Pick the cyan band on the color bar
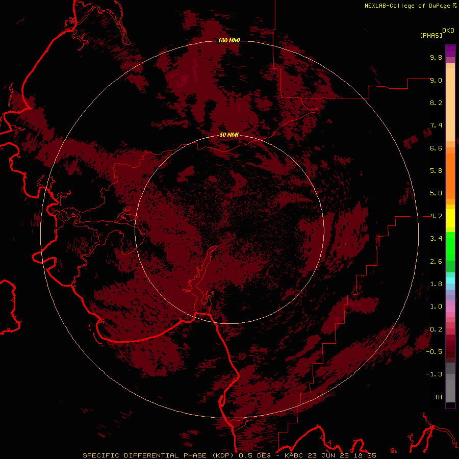This screenshot has width=459, height=459. pos(450,280)
